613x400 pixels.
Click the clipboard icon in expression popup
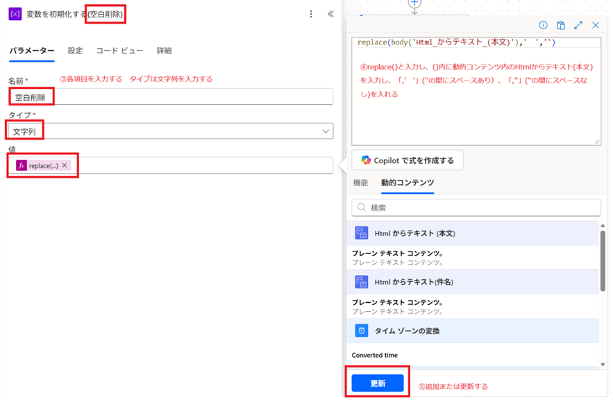(x=561, y=25)
